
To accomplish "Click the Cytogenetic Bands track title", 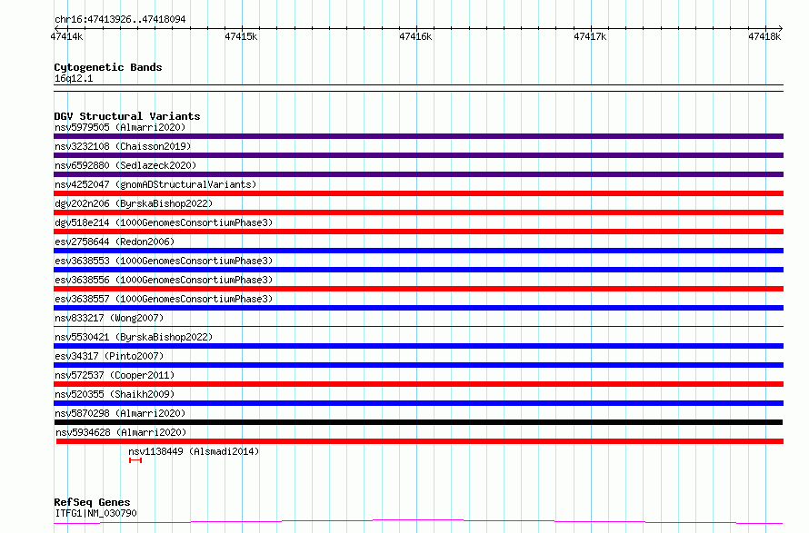I will click(108, 67).
